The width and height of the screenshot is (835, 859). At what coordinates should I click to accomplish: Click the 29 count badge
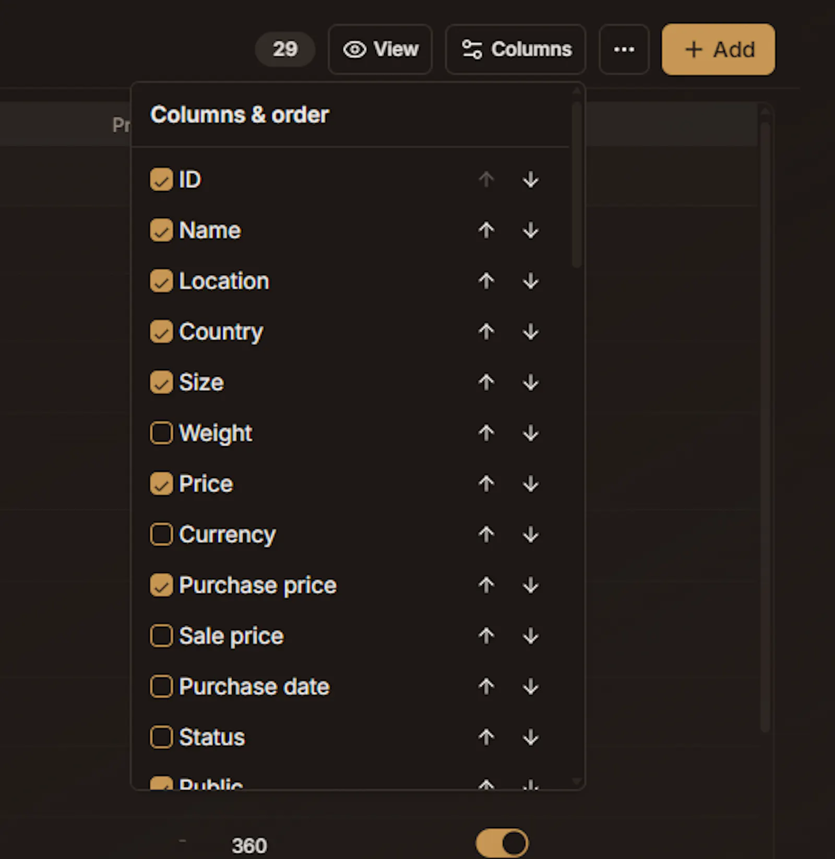(x=285, y=49)
